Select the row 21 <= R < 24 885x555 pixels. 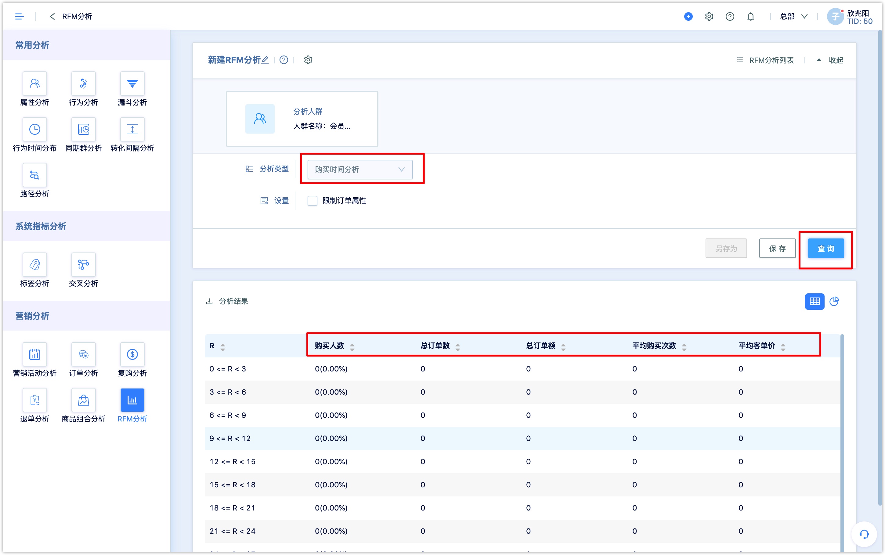click(522, 531)
